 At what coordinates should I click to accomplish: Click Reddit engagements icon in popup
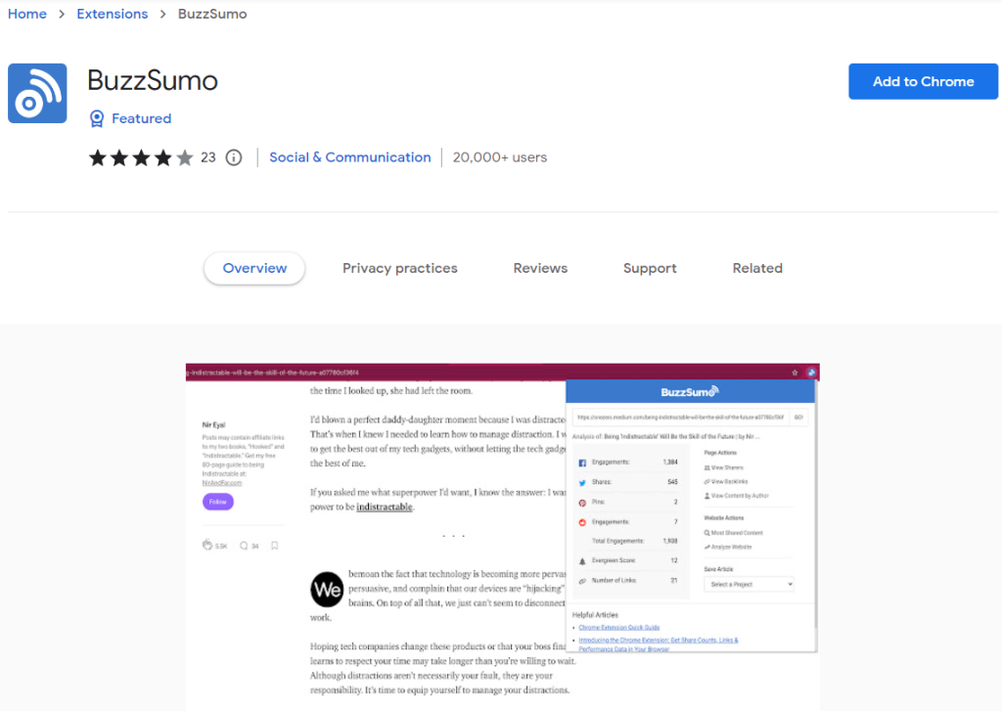(582, 522)
